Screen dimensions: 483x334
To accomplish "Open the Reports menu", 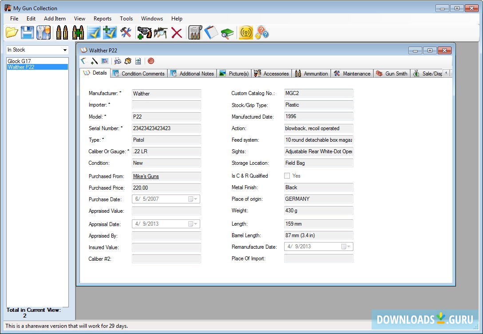I will point(102,19).
